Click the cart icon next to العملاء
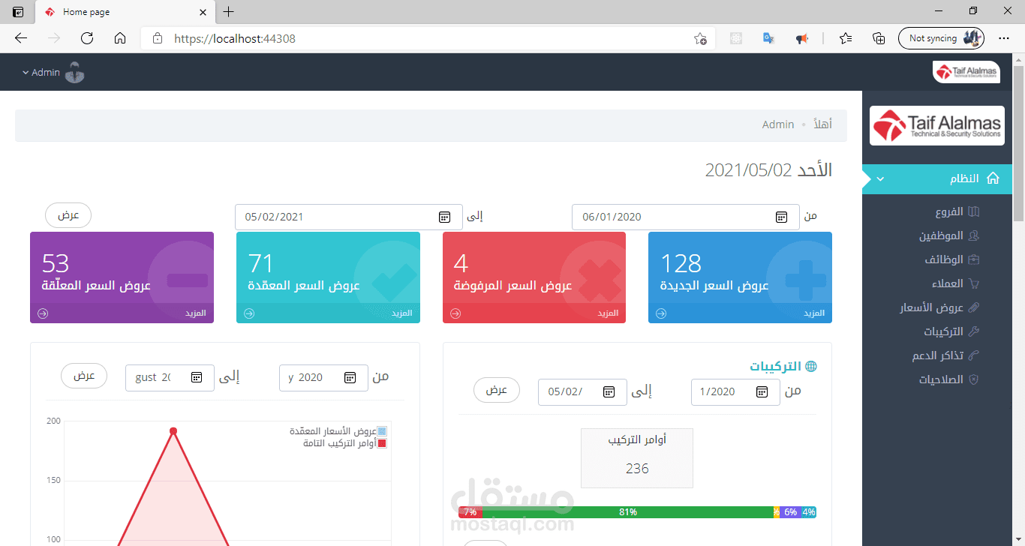Screen dimensions: 1025x546 click(x=974, y=283)
